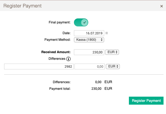Click the "Final payment:" label
The height and width of the screenshot is (114, 166).
[60, 22]
